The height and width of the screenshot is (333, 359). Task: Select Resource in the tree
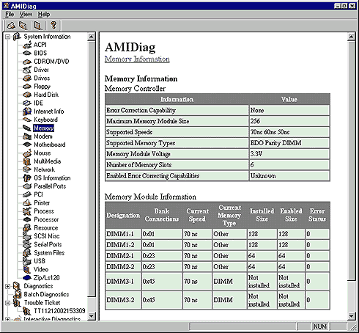click(x=46, y=228)
